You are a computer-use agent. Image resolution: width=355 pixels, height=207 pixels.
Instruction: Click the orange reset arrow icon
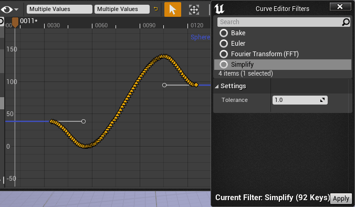(156, 9)
